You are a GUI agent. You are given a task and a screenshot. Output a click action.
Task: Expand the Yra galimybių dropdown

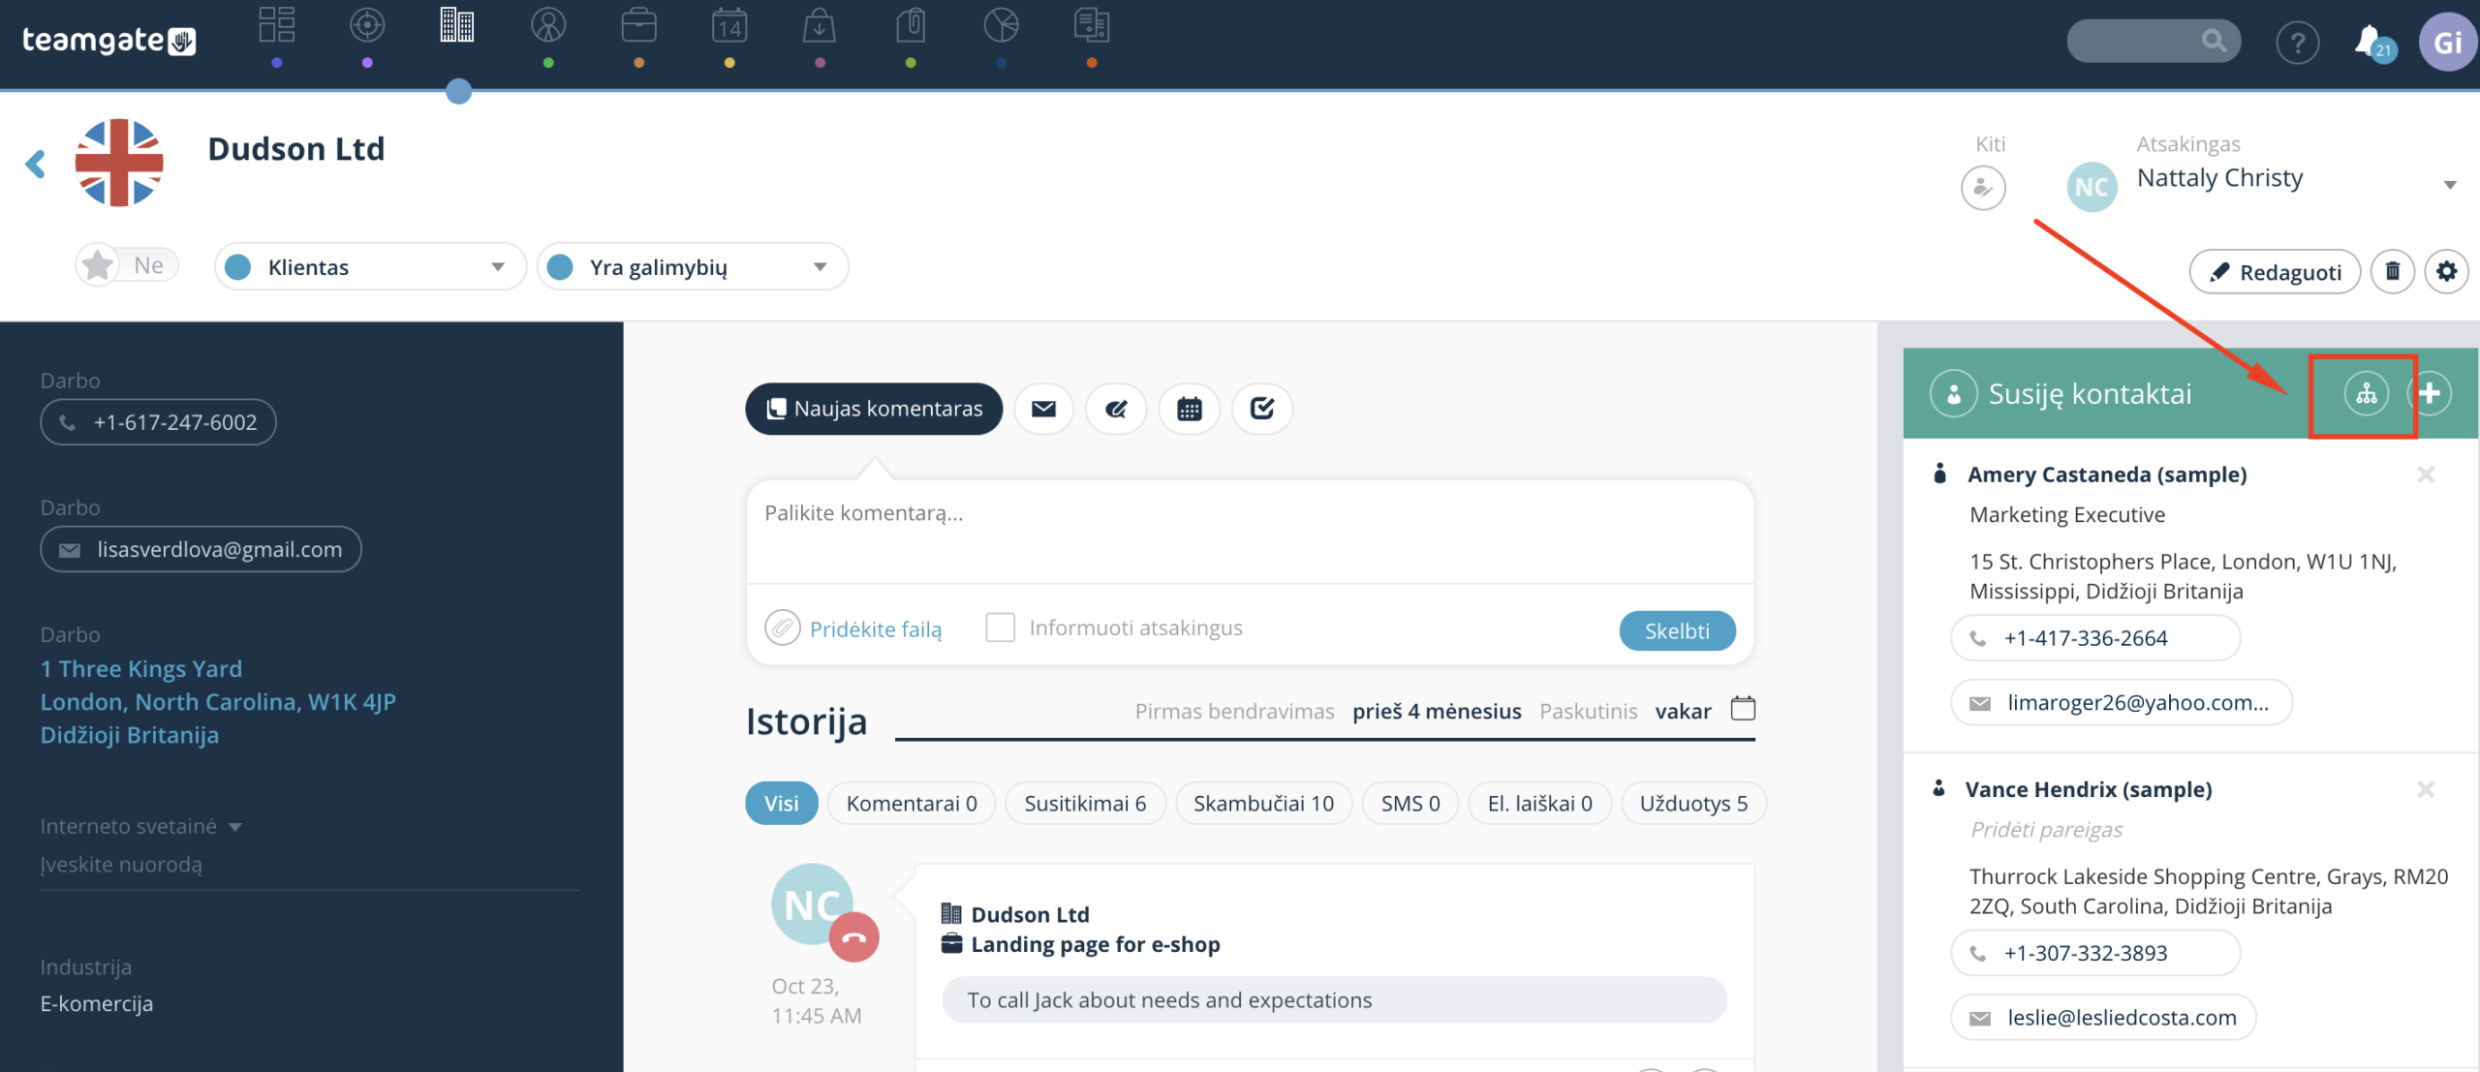tap(693, 266)
